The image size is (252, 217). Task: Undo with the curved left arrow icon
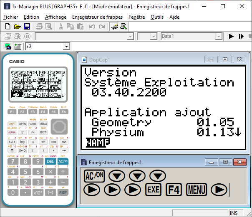[92, 27]
